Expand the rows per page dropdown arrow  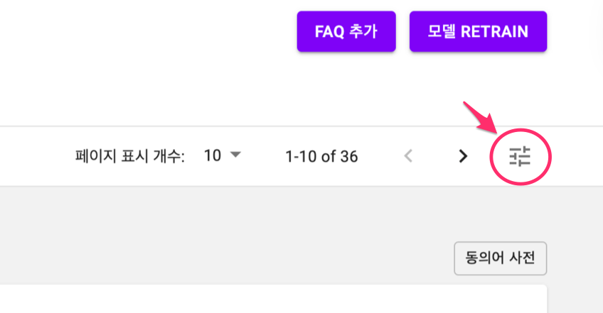pyautogui.click(x=235, y=155)
